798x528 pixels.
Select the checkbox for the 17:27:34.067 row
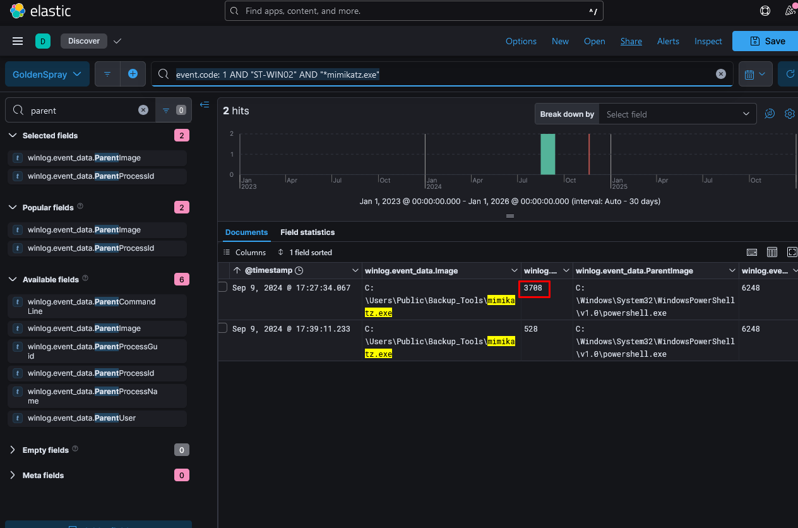click(x=222, y=287)
